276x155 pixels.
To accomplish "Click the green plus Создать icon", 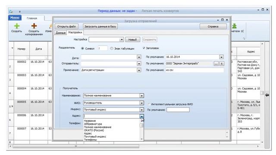I will 17,26.
